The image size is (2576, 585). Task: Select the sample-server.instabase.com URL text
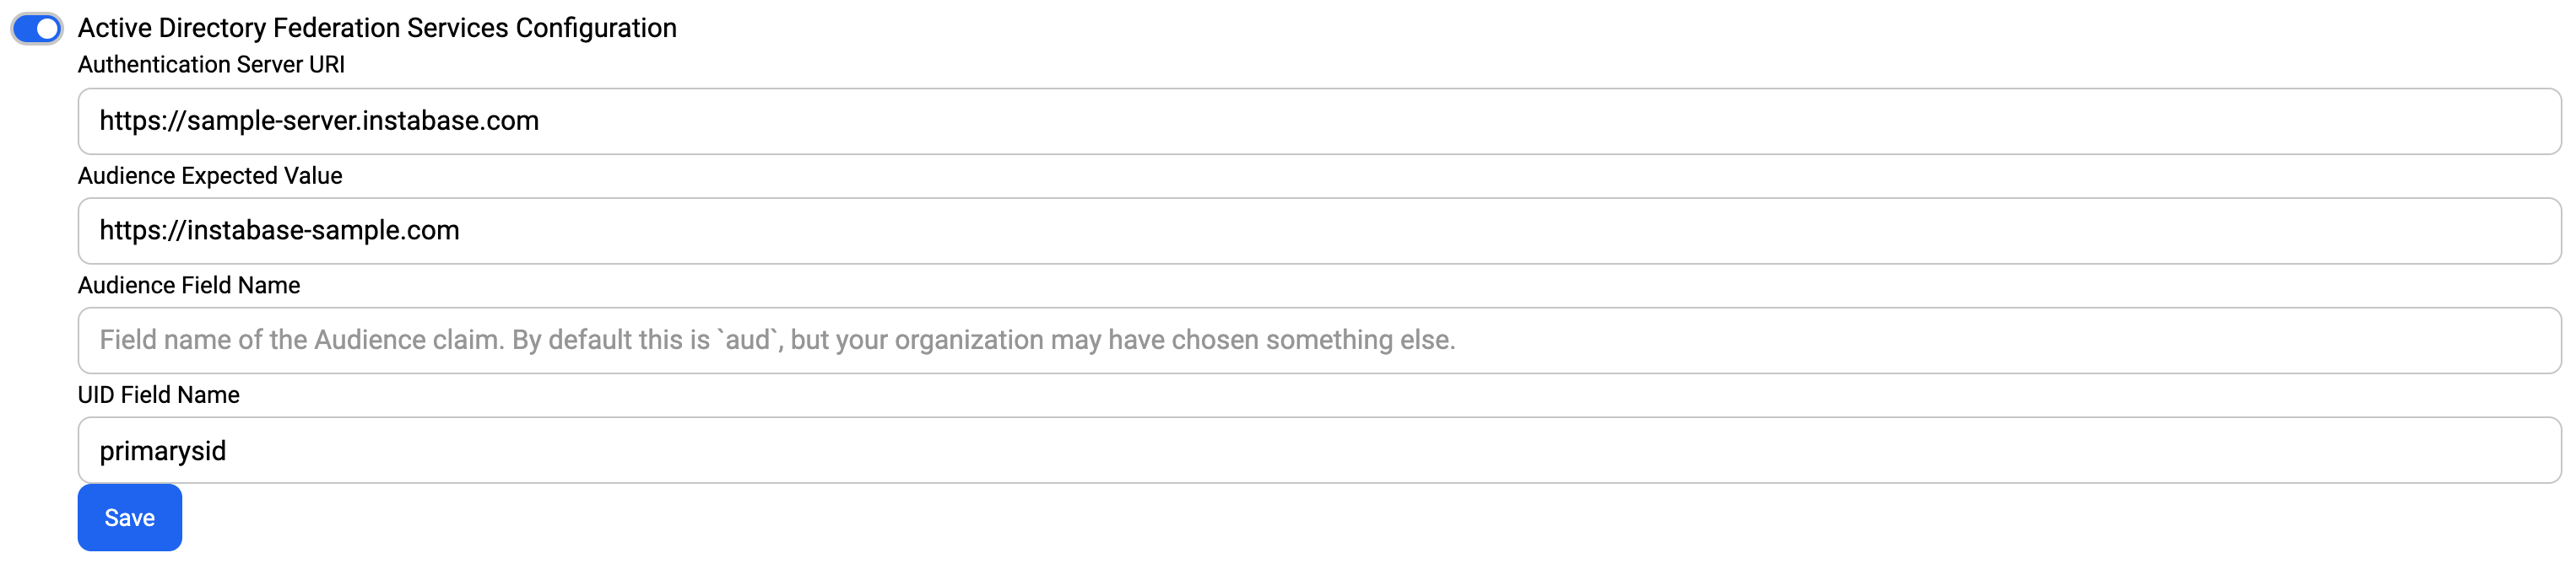coord(318,121)
